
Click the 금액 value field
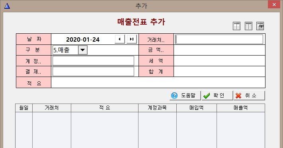[219, 50]
